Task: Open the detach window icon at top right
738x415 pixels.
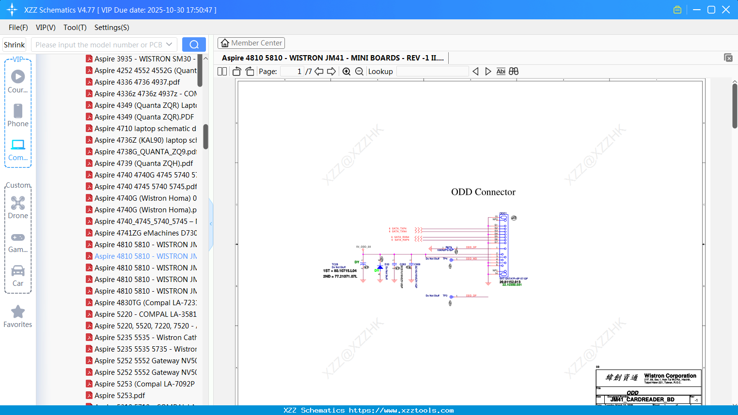Action: [728, 58]
